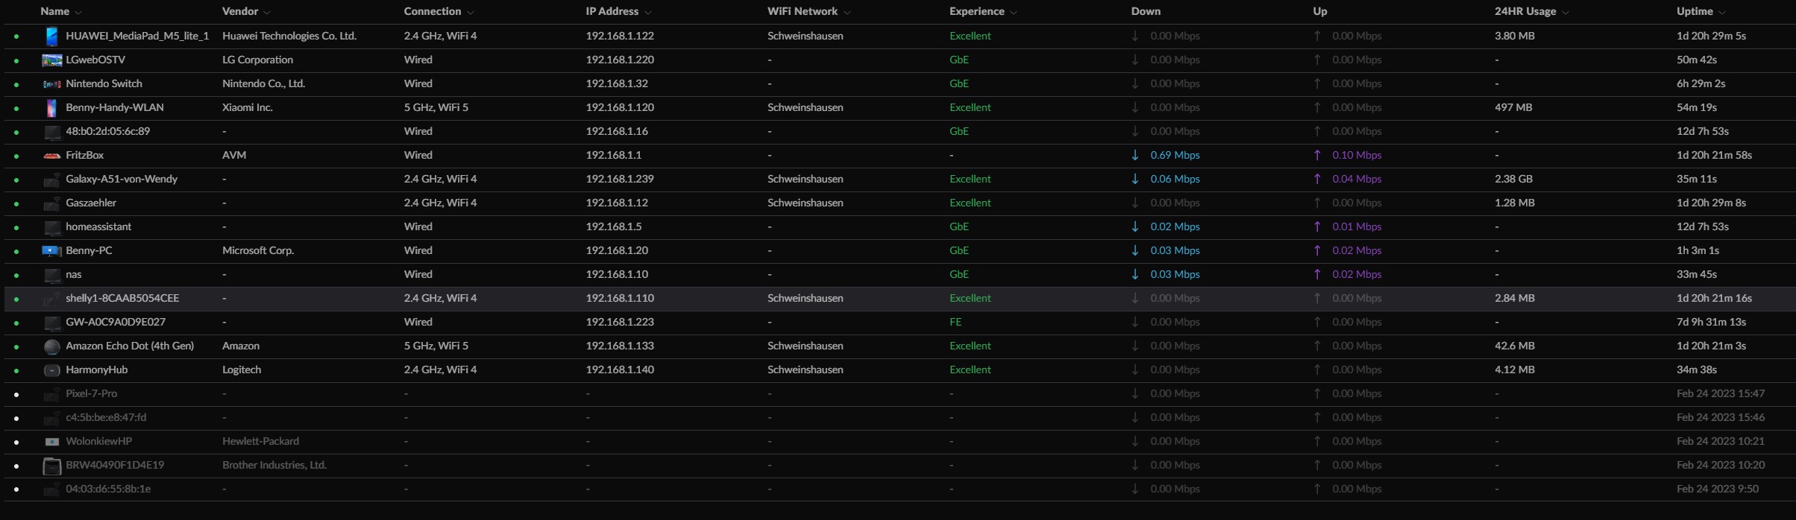Sort by Uptime column header
The width and height of the screenshot is (1796, 520).
tap(1701, 11)
